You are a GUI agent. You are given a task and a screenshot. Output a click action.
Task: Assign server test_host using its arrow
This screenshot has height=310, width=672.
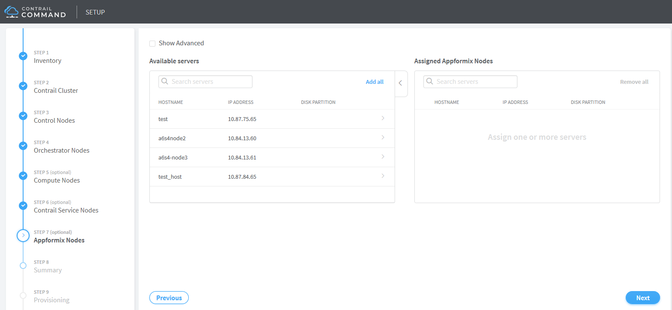pos(383,176)
